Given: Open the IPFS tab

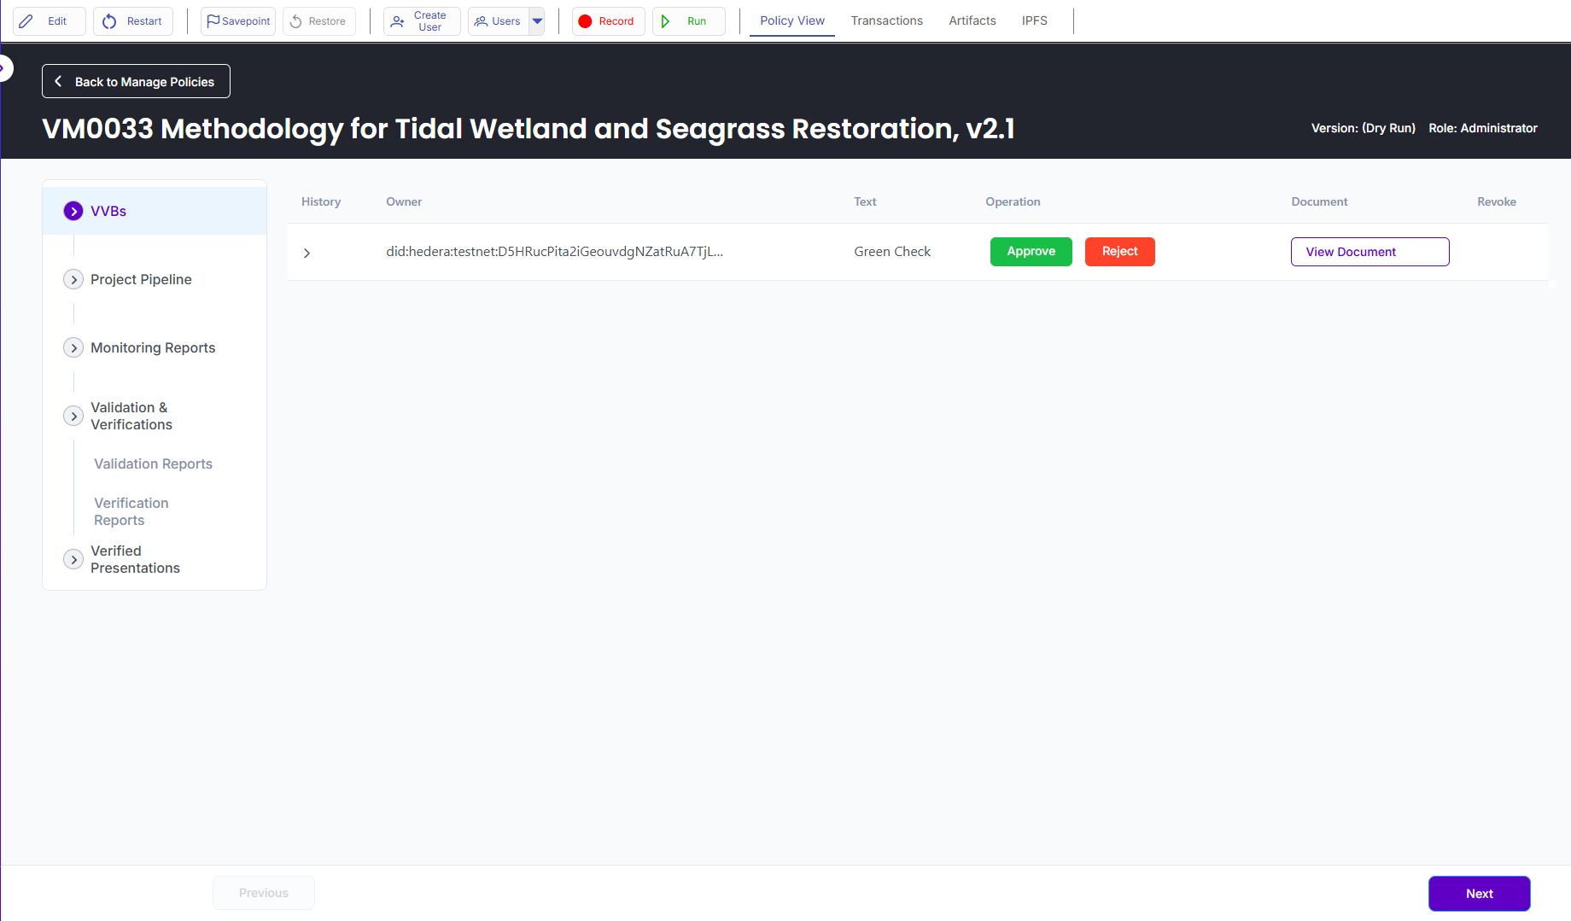Looking at the screenshot, I should [x=1034, y=20].
